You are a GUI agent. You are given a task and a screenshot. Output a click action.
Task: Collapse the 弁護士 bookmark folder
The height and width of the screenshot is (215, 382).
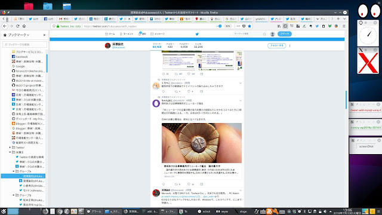(10, 152)
